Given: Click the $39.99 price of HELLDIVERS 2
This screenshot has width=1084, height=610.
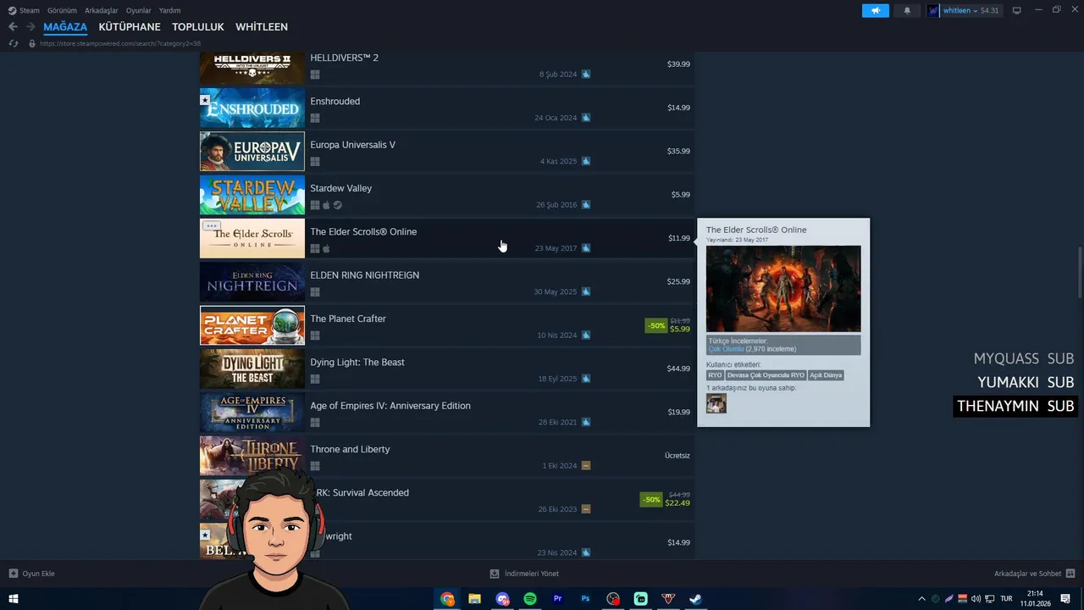Looking at the screenshot, I should click(678, 64).
